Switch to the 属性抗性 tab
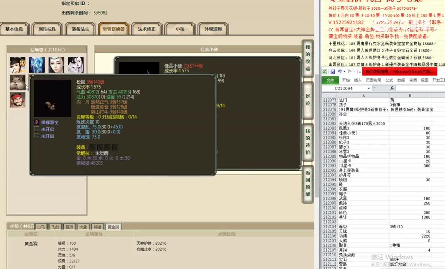This screenshot has width=445, height=269. (47, 29)
